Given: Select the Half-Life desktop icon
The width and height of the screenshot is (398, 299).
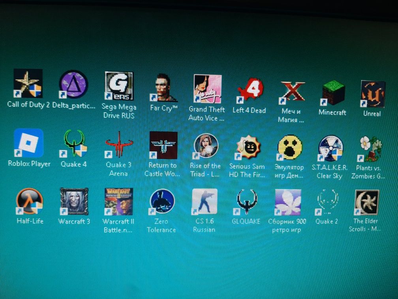Looking at the screenshot, I should tap(29, 201).
